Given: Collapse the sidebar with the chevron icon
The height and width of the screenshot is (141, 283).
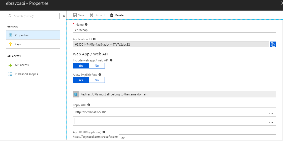Looking at the screenshot, I should [x=64, y=16].
